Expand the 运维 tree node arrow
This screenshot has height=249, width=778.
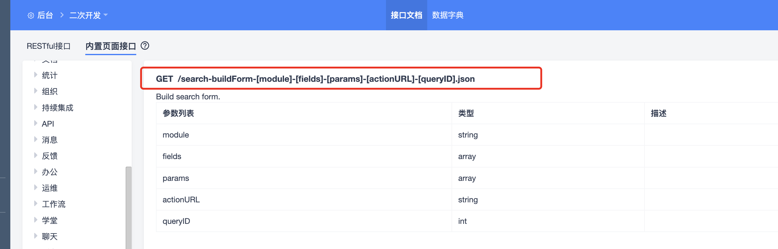36,187
